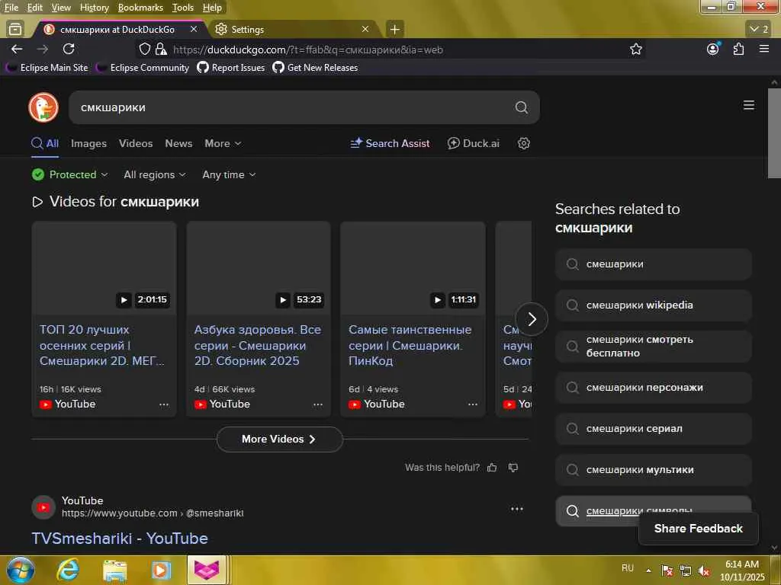781x585 pixels.
Task: Open TVSmeshariki - YouTube result link
Action: [120, 539]
